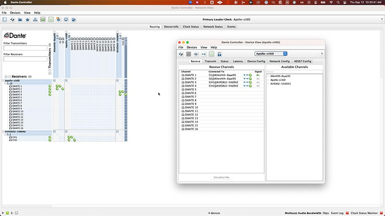Open the AES67 Config tab in Device View
The width and height of the screenshot is (385, 216).
[x=303, y=61]
